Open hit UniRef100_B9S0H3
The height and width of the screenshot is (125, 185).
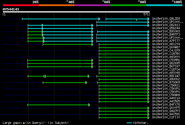[x=166, y=32]
